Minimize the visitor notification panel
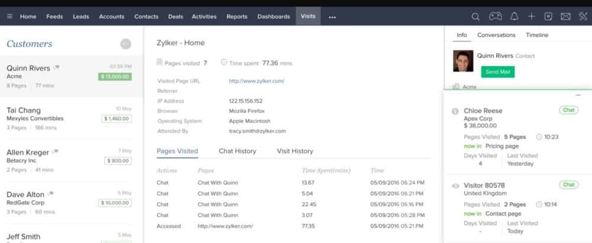The image size is (592, 243). coord(578,95)
